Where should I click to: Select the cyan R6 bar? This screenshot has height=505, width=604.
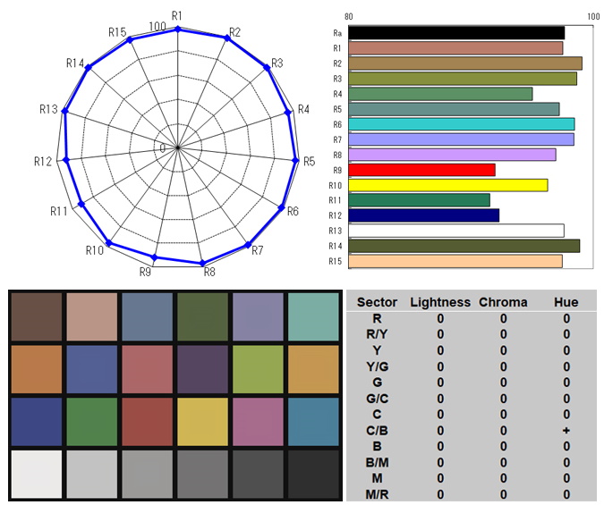462,124
